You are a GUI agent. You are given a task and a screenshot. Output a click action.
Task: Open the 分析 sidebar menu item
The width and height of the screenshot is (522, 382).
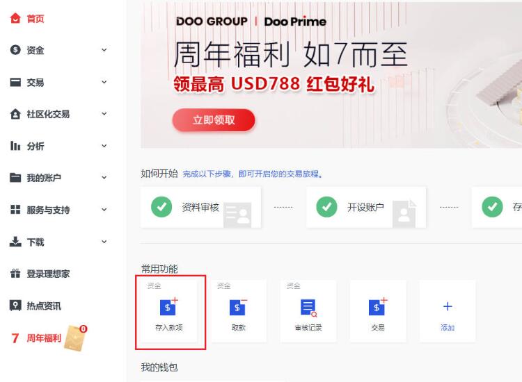pos(35,146)
